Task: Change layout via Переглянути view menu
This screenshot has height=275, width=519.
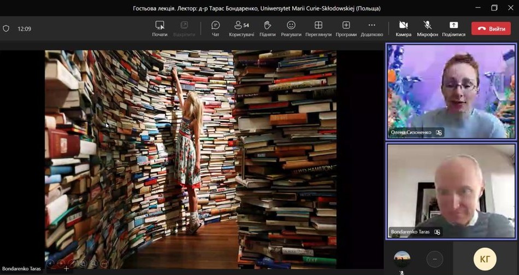Action: pos(319,28)
